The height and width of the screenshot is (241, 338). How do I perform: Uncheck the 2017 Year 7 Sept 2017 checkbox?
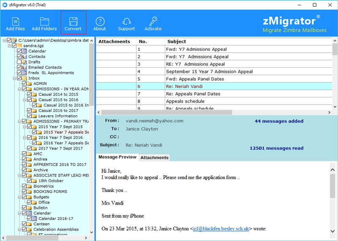click(29, 148)
